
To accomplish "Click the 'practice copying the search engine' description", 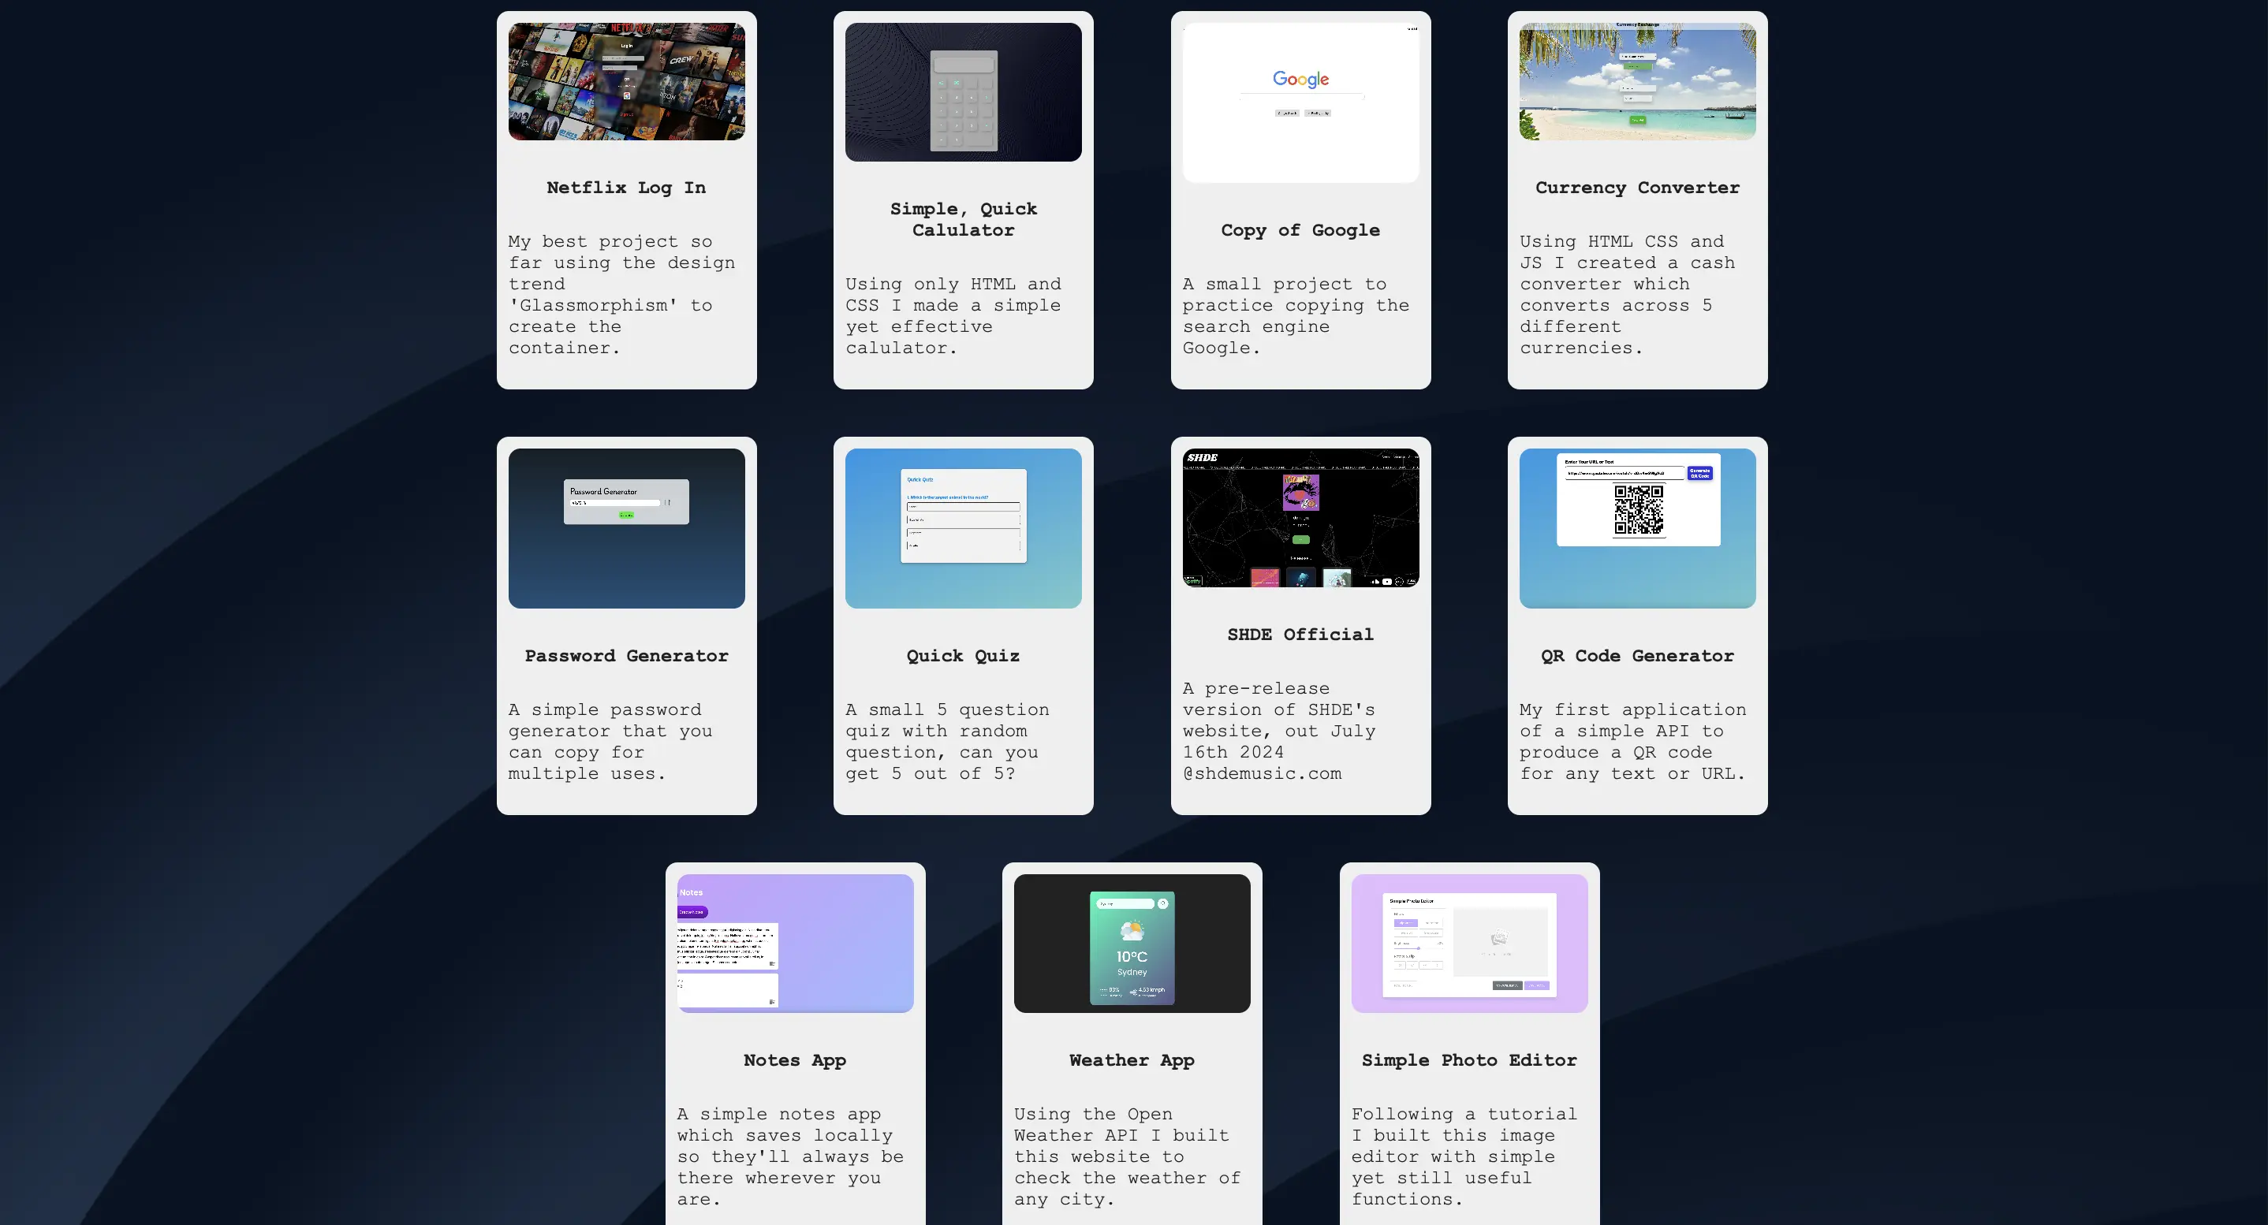I will pyautogui.click(x=1296, y=316).
